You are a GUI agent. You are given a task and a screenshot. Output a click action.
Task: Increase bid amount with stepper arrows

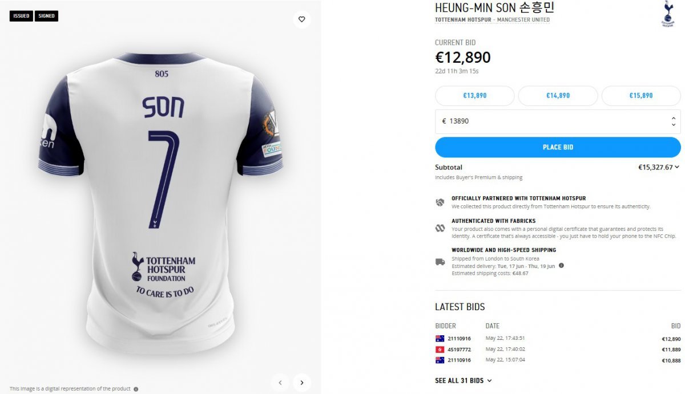click(674, 118)
